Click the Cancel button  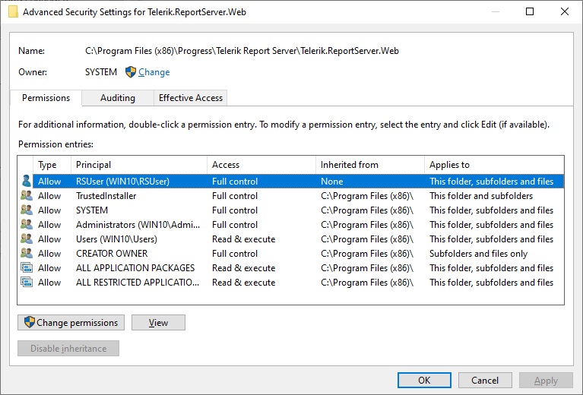(485, 380)
